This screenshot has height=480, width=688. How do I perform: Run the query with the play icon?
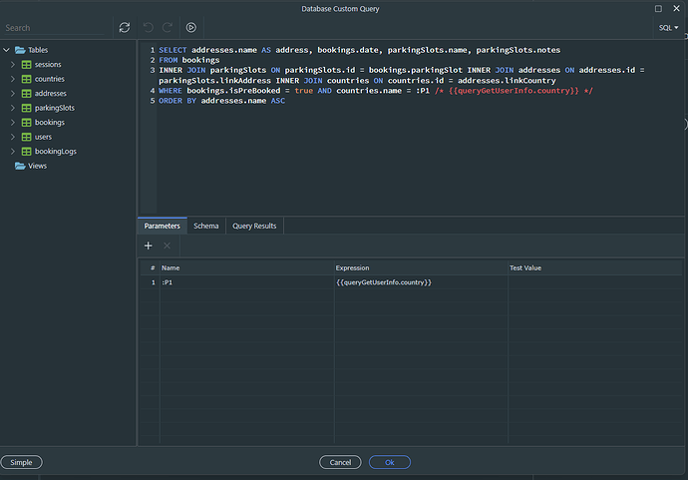[190, 28]
